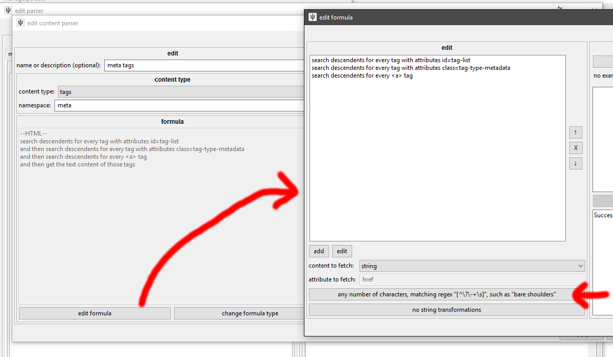613x357 pixels.
Task: Click hydrus icon in edit content parser title
Action: 21,23
